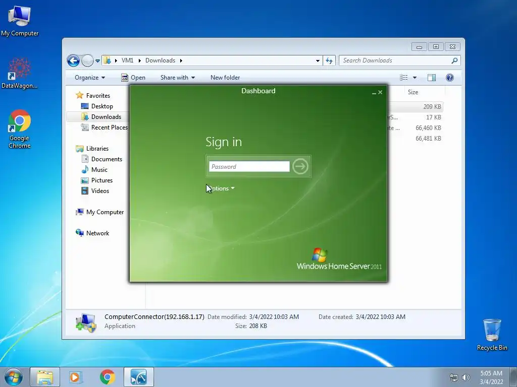Image resolution: width=517 pixels, height=387 pixels.
Task: Select the 209 KB file row
Action: tap(416, 107)
